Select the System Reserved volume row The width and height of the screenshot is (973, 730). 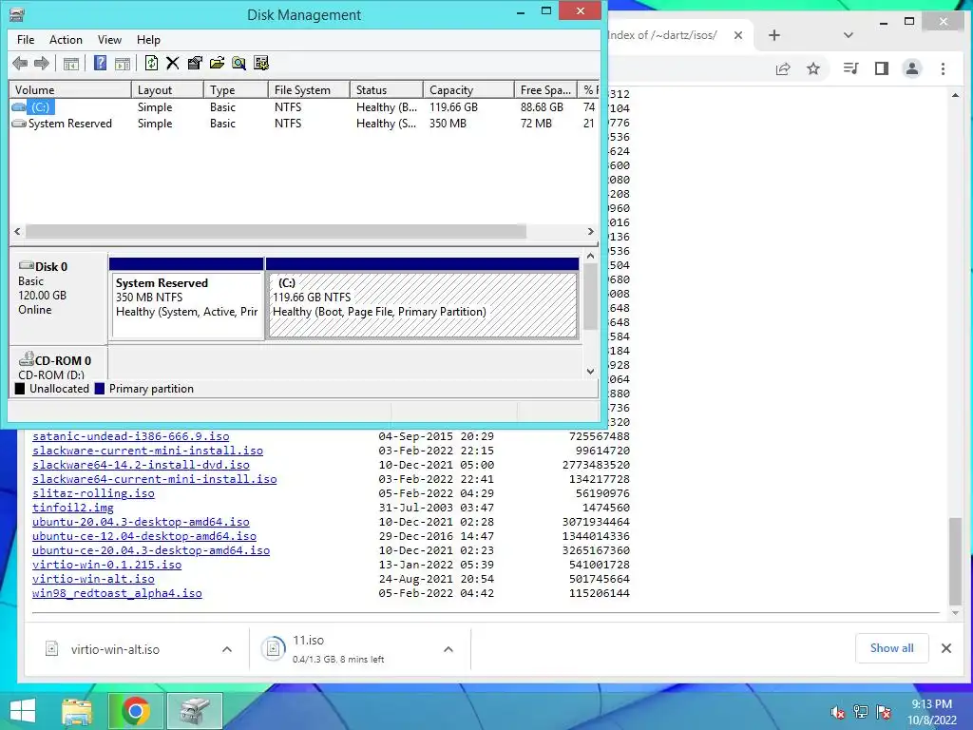tap(304, 124)
